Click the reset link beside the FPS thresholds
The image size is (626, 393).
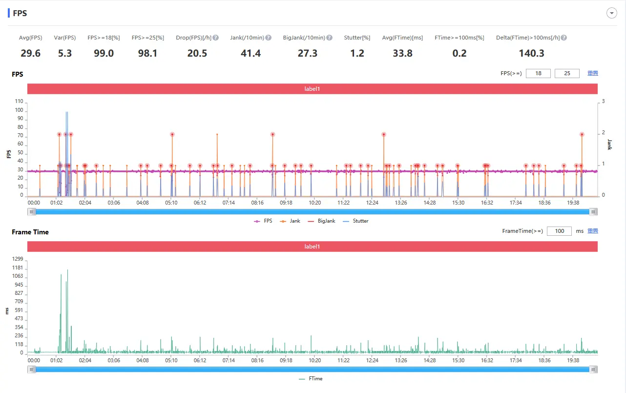(592, 73)
